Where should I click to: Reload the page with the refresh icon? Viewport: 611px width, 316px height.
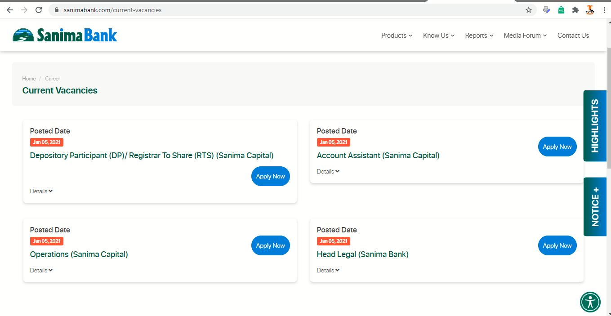coord(39,10)
